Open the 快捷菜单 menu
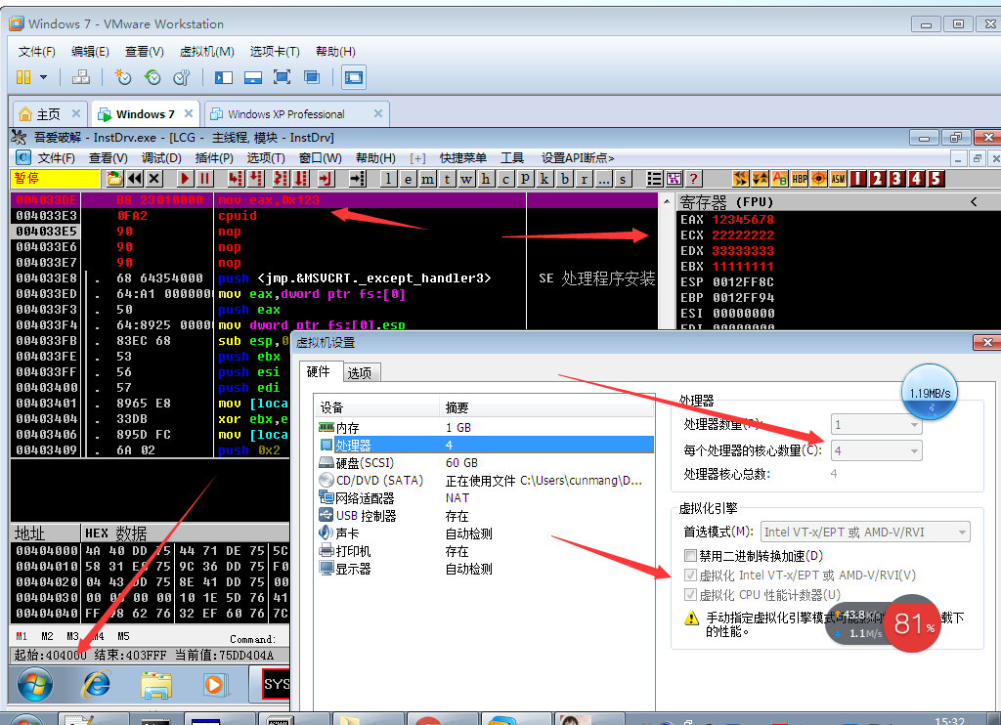Viewport: 1001px width, 725px height. [462, 157]
